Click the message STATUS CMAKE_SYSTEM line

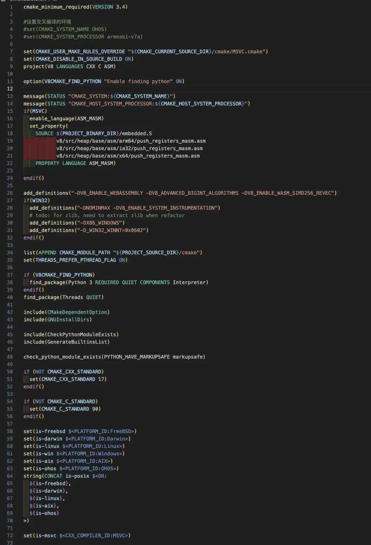click(99, 96)
